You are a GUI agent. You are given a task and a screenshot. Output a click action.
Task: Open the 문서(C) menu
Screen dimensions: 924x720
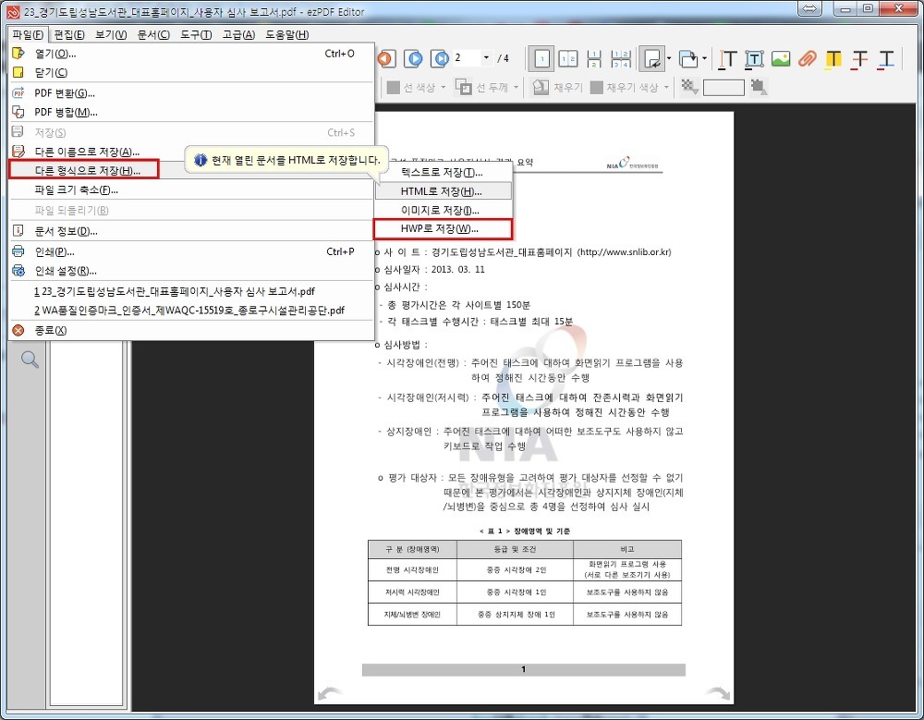tap(153, 35)
